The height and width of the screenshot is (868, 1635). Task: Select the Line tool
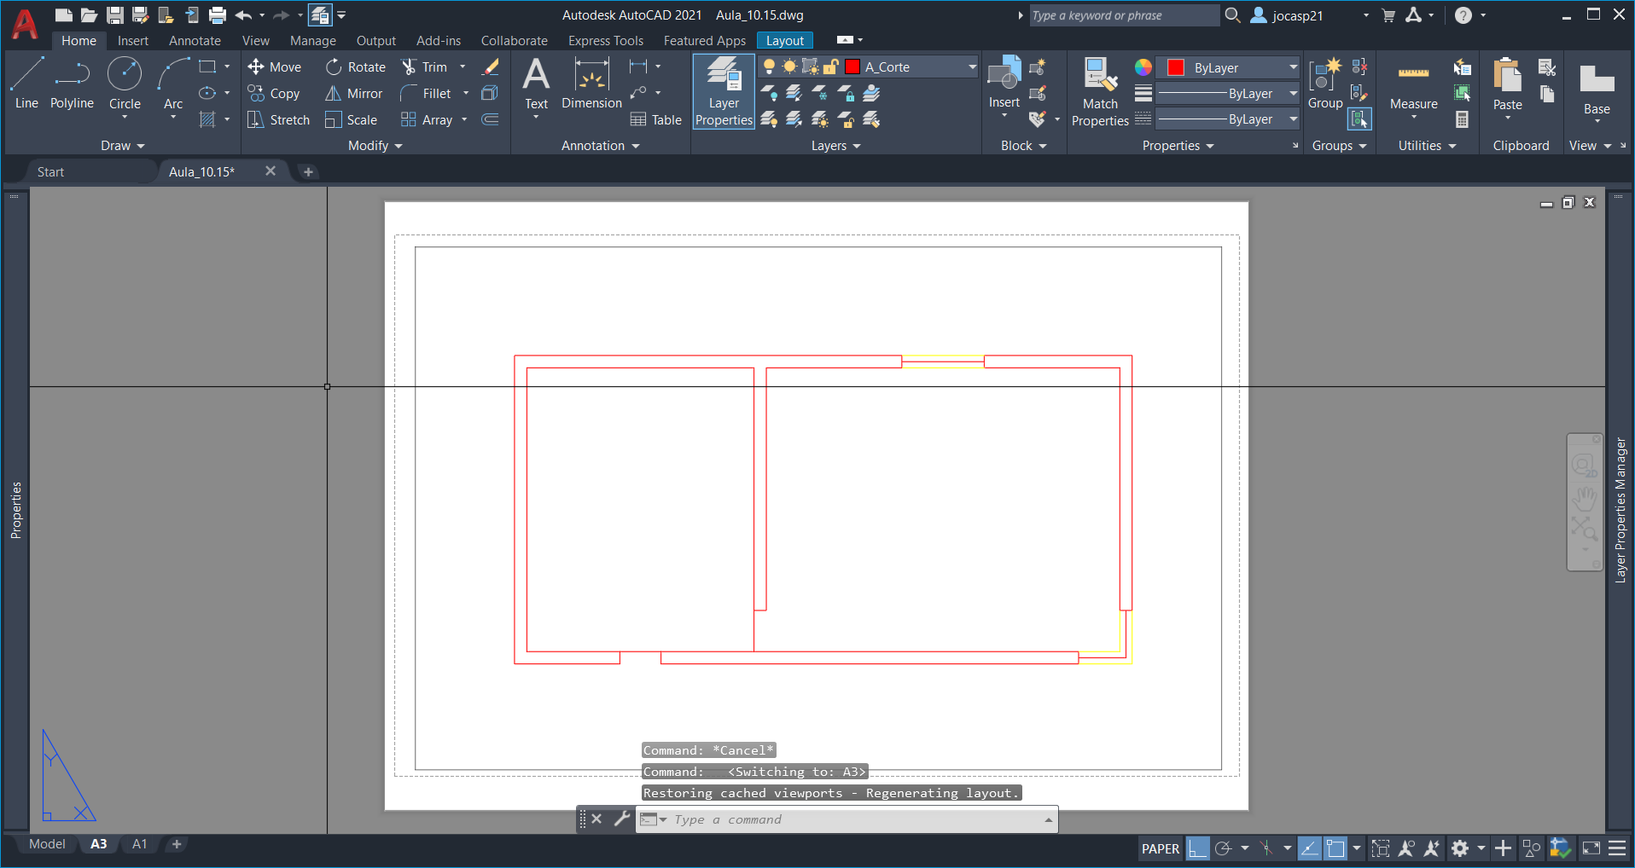click(x=26, y=84)
